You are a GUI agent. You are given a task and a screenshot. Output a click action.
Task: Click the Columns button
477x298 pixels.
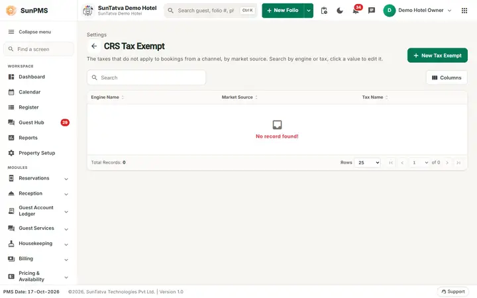(x=447, y=77)
